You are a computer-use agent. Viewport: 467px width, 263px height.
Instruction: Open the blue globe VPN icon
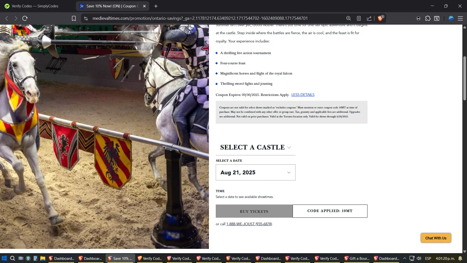451,18
